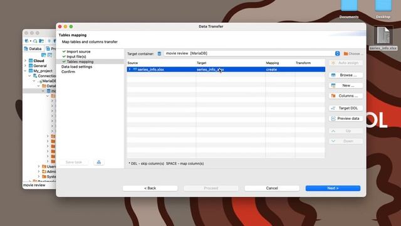Screen dimensions: 401x226
Task: Click the New... button
Action: pyautogui.click(x=345, y=85)
